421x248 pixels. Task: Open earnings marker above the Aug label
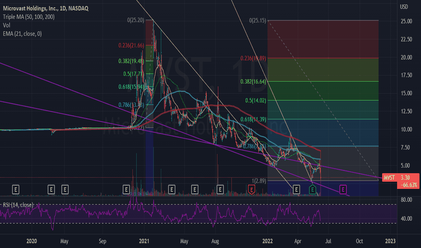(220, 189)
